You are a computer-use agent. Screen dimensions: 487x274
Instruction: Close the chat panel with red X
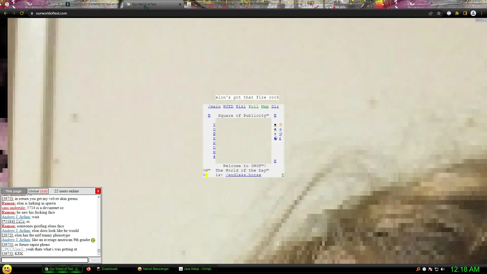point(98,191)
